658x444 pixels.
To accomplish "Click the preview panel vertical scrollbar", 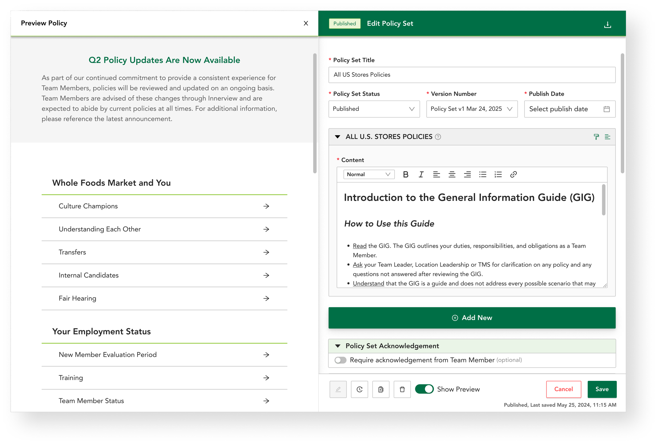I will pos(315,113).
